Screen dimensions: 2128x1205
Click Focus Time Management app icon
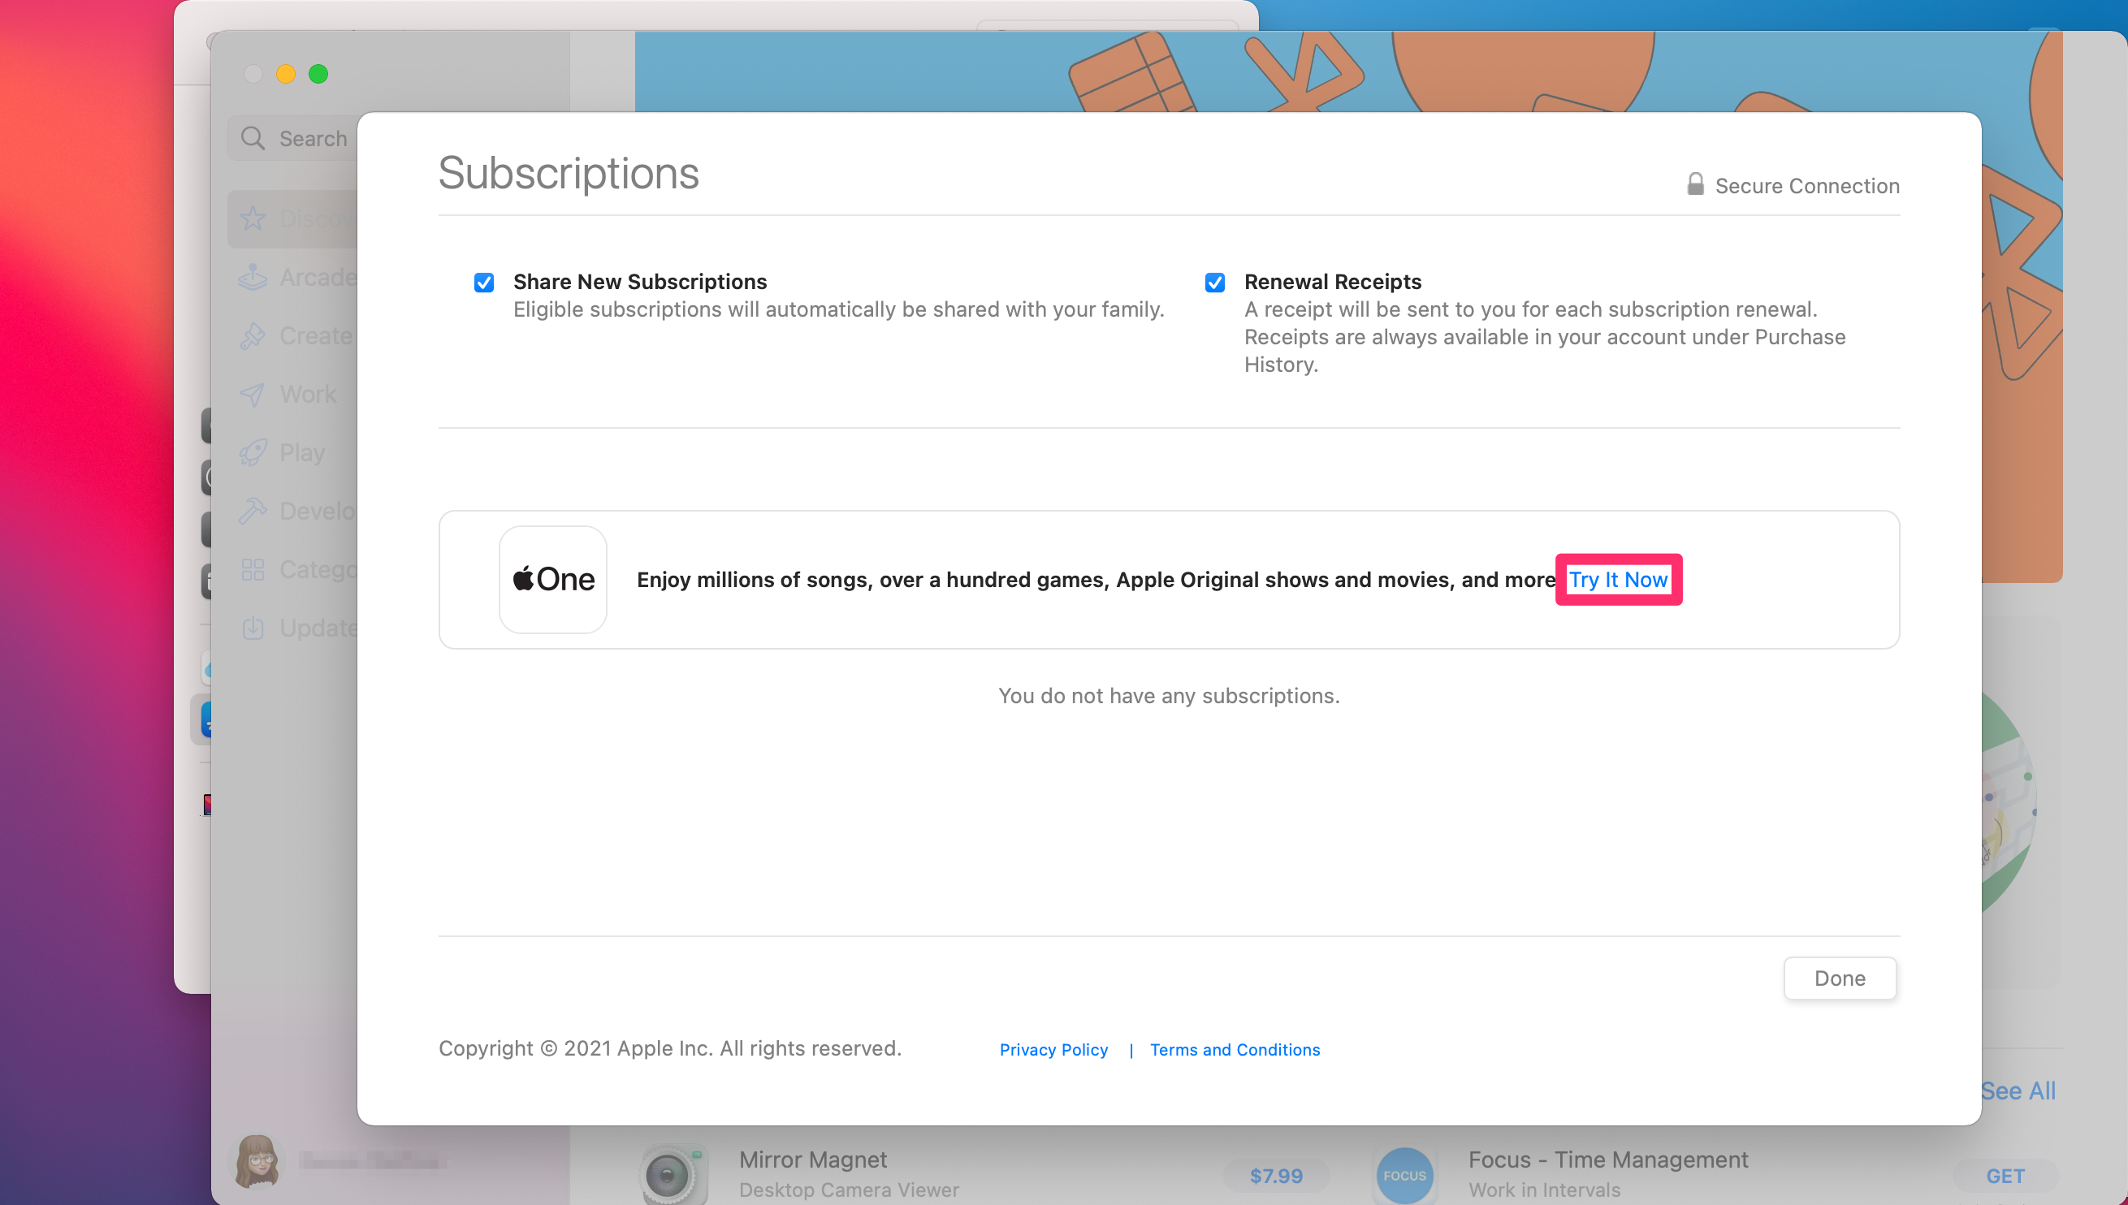click(x=1404, y=1175)
